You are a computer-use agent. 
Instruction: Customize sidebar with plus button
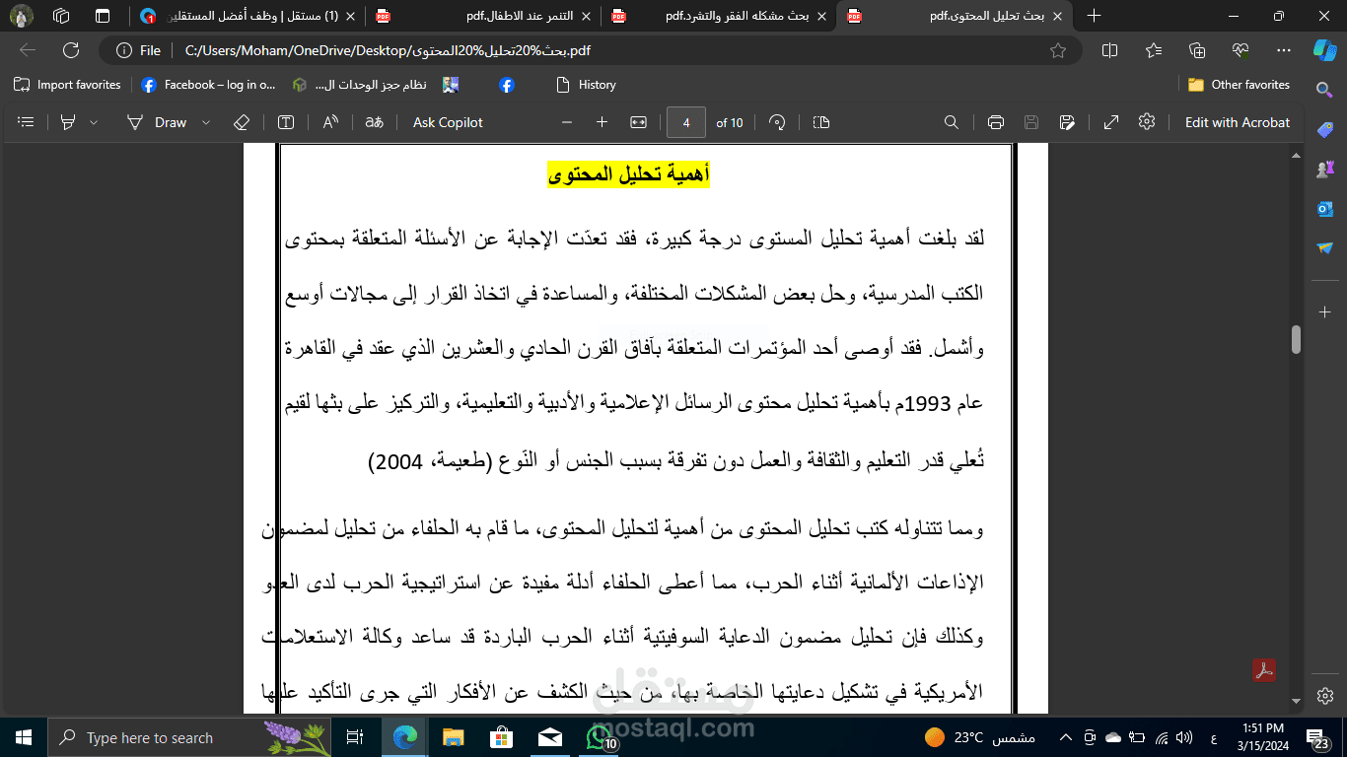(x=1324, y=311)
